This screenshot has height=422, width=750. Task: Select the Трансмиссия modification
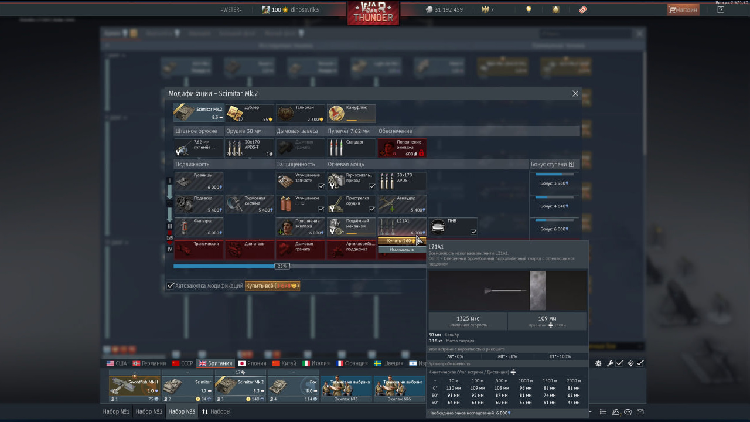tap(199, 250)
